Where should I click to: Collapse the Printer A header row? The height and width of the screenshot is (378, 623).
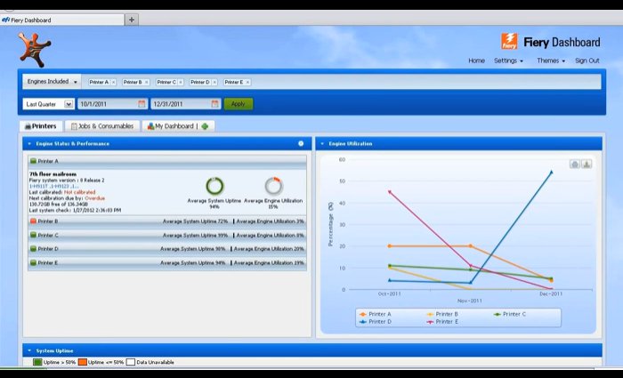pyautogui.click(x=167, y=161)
